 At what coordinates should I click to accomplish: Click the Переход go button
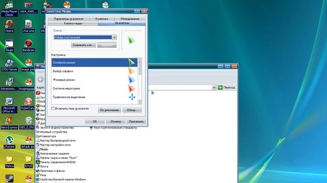click(226, 87)
